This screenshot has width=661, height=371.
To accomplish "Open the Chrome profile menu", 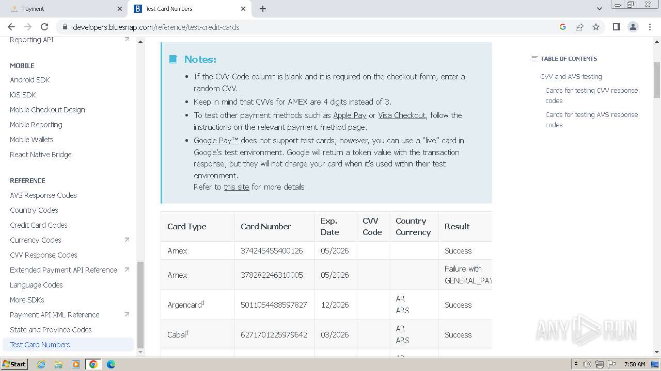I will (633, 27).
